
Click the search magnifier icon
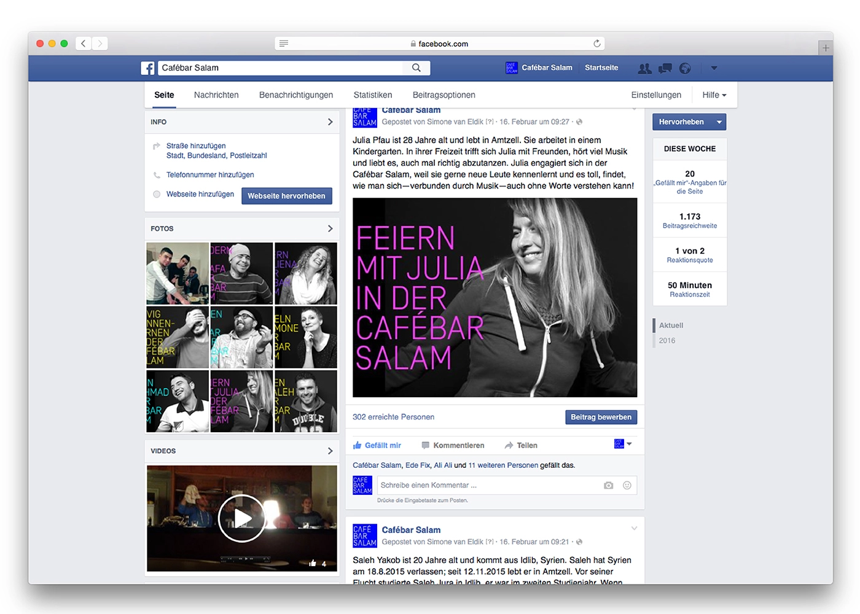click(x=416, y=68)
